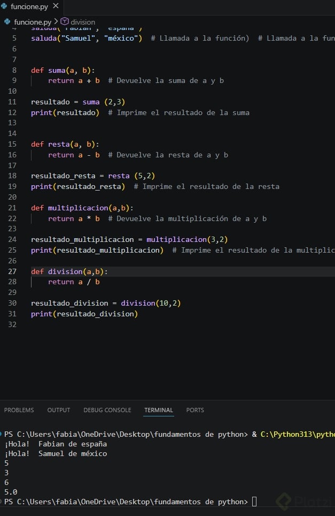The width and height of the screenshot is (335, 516).
Task: Click 'return a - b' code
Action: (74, 155)
